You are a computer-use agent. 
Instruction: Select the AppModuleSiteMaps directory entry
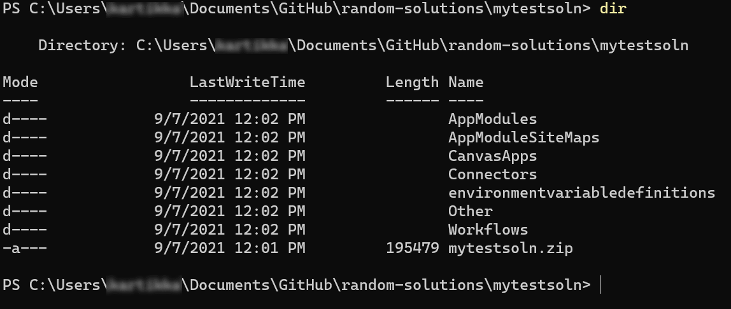click(x=523, y=137)
